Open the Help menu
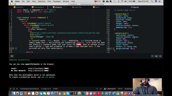This screenshot has width=172, height=96. (x=73, y=1)
